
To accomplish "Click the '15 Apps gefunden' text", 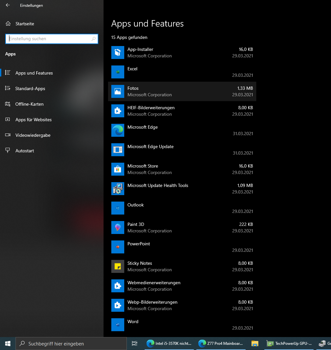I will click(129, 37).
